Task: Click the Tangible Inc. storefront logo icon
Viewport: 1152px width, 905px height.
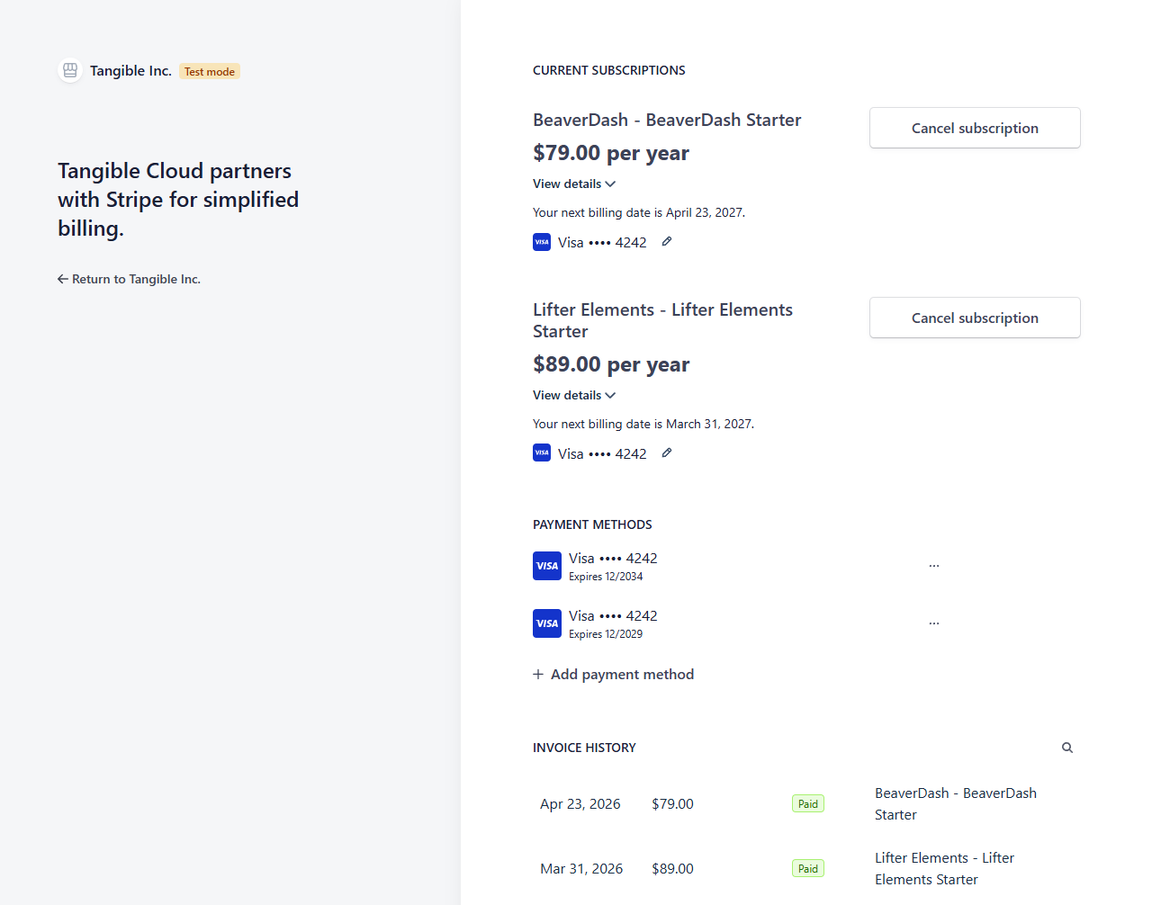Action: (x=70, y=70)
